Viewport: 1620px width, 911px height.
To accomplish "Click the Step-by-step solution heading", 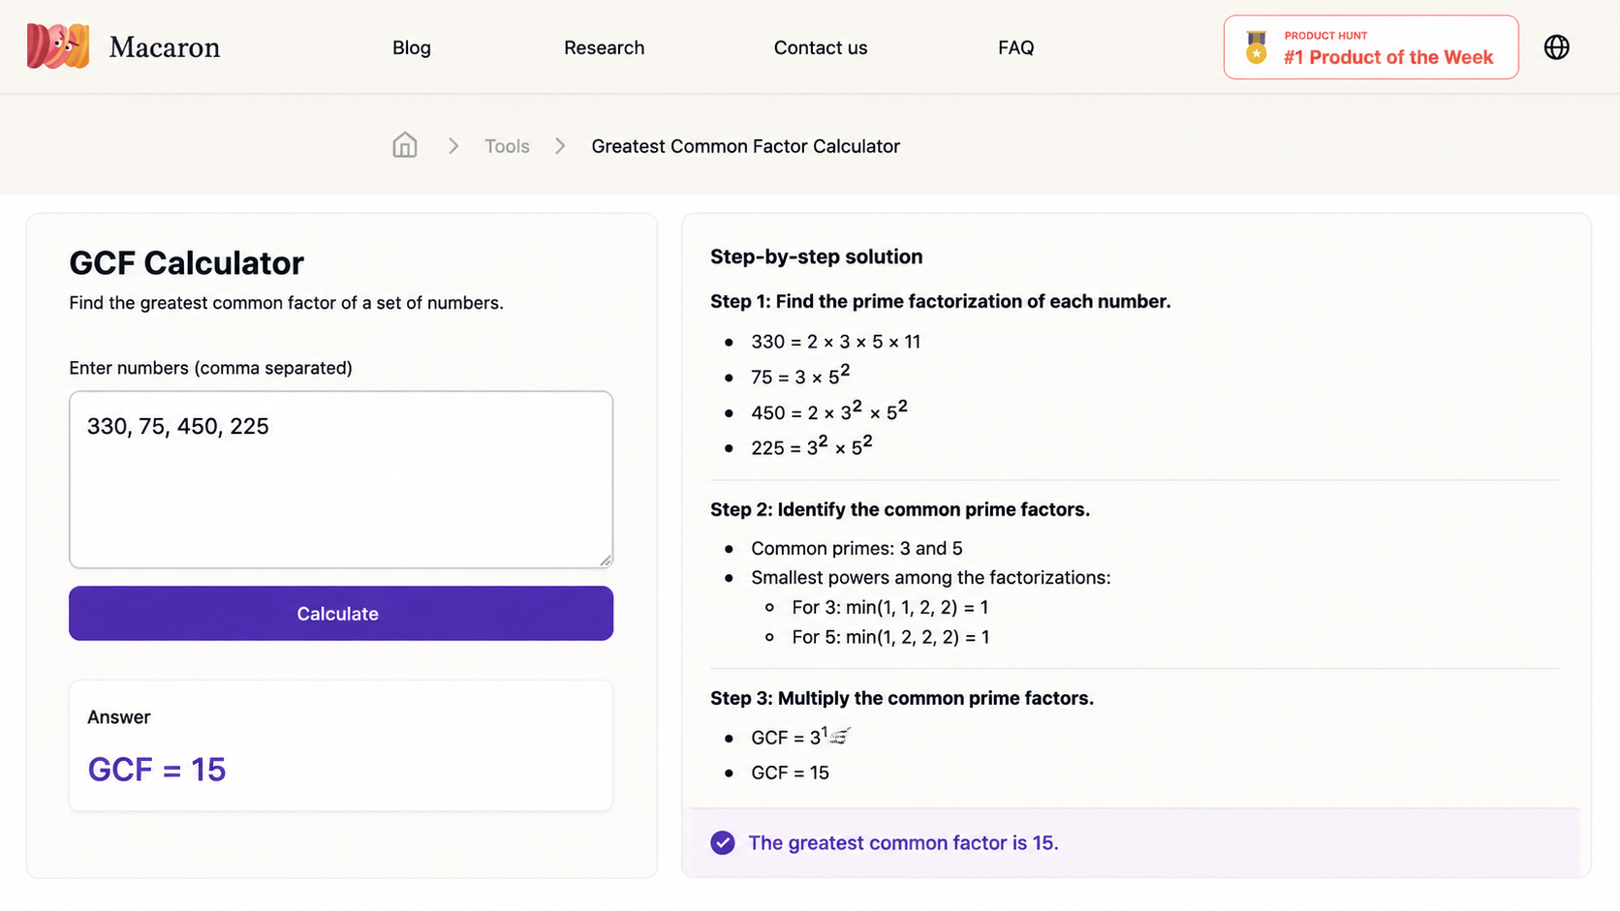I will coord(816,257).
